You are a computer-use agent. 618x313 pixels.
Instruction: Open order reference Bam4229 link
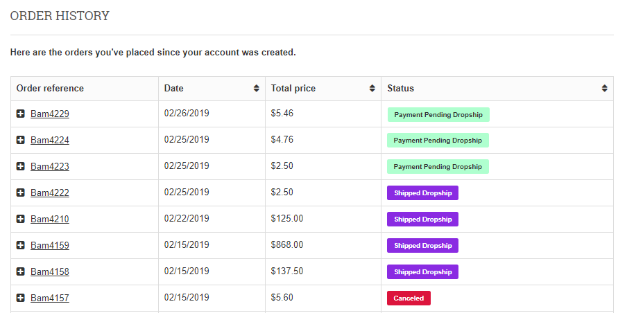tap(50, 114)
